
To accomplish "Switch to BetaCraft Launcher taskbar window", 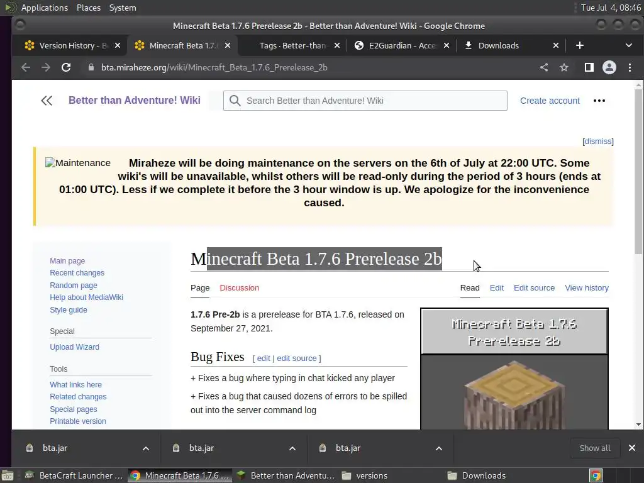I will pyautogui.click(x=74, y=475).
